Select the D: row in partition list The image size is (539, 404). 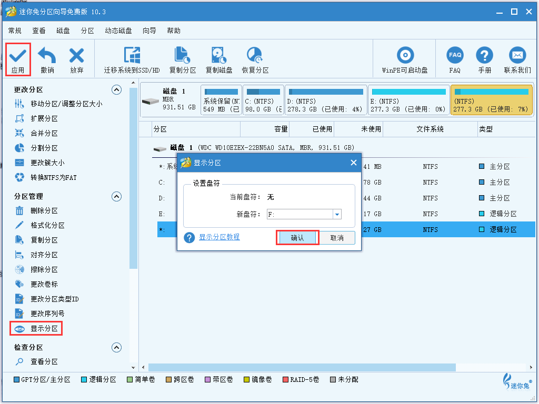[x=346, y=198]
